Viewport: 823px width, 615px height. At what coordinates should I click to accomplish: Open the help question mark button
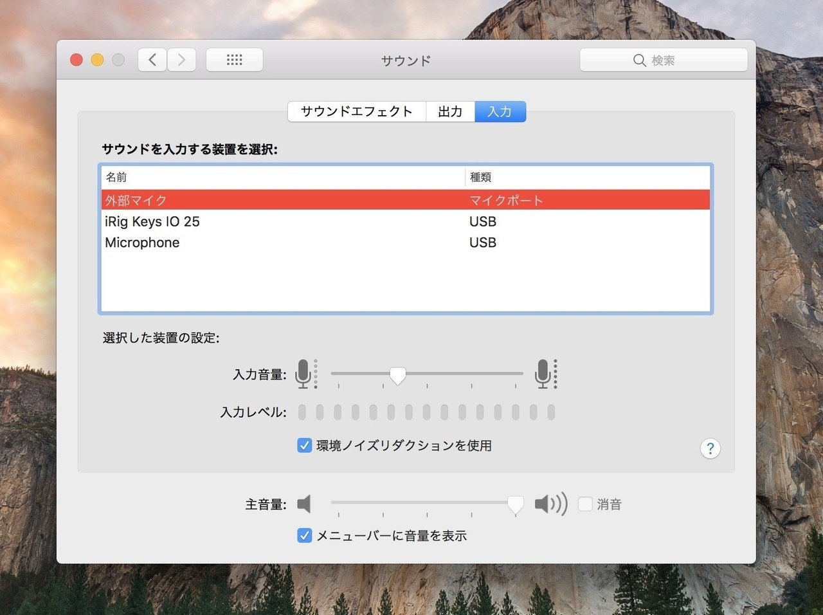pyautogui.click(x=709, y=448)
